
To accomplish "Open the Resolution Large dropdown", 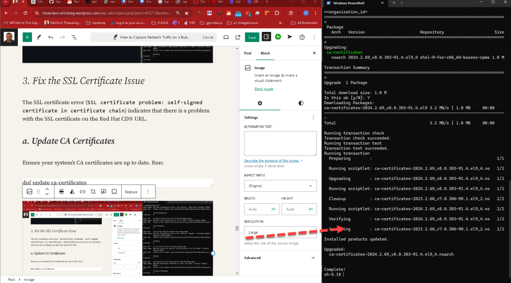I will point(280,232).
